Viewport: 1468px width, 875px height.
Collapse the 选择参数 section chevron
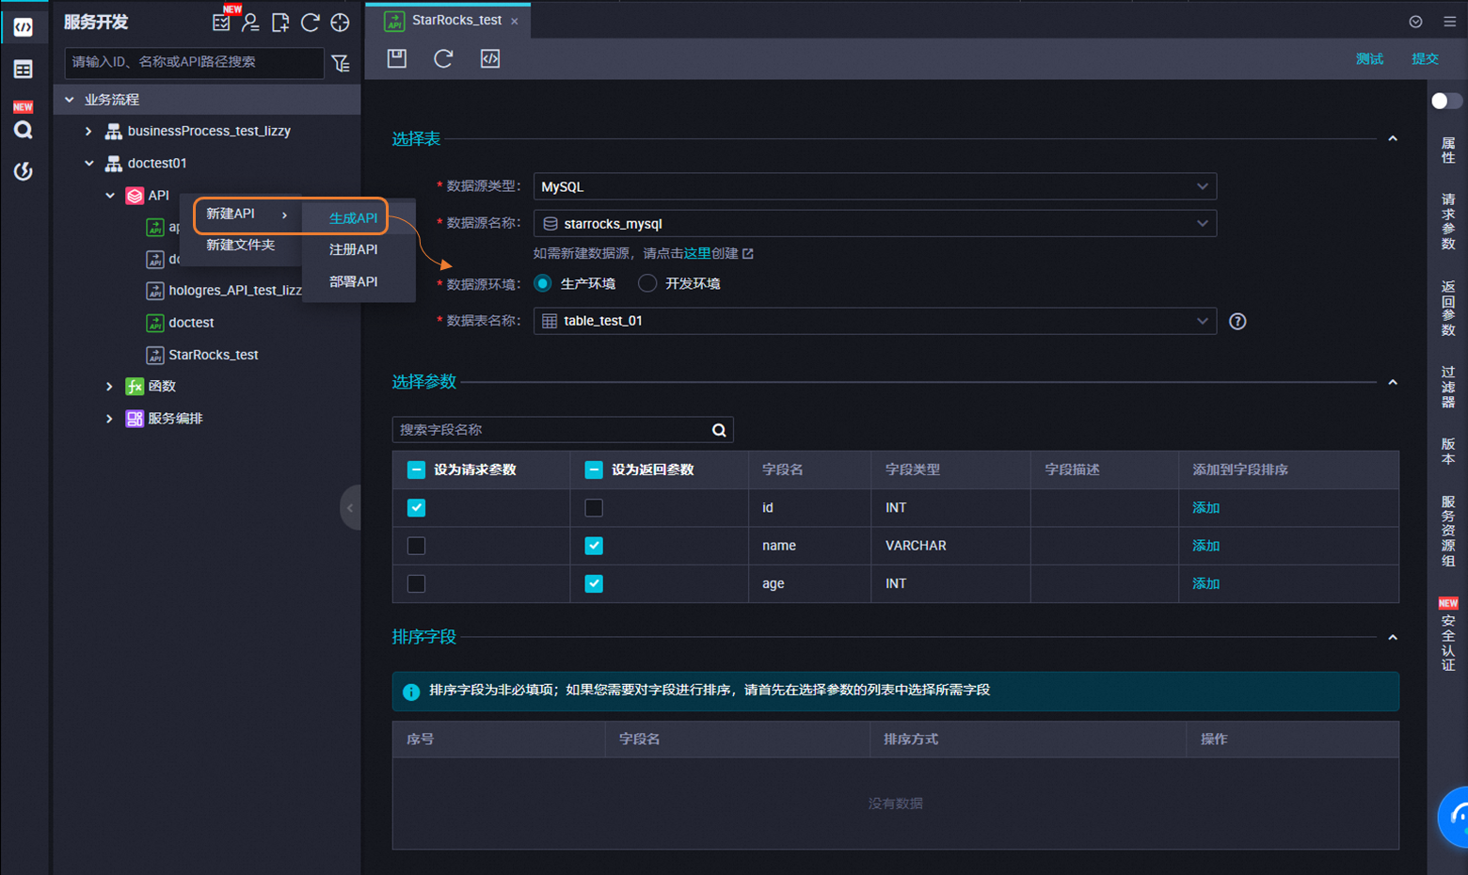pyautogui.click(x=1393, y=382)
